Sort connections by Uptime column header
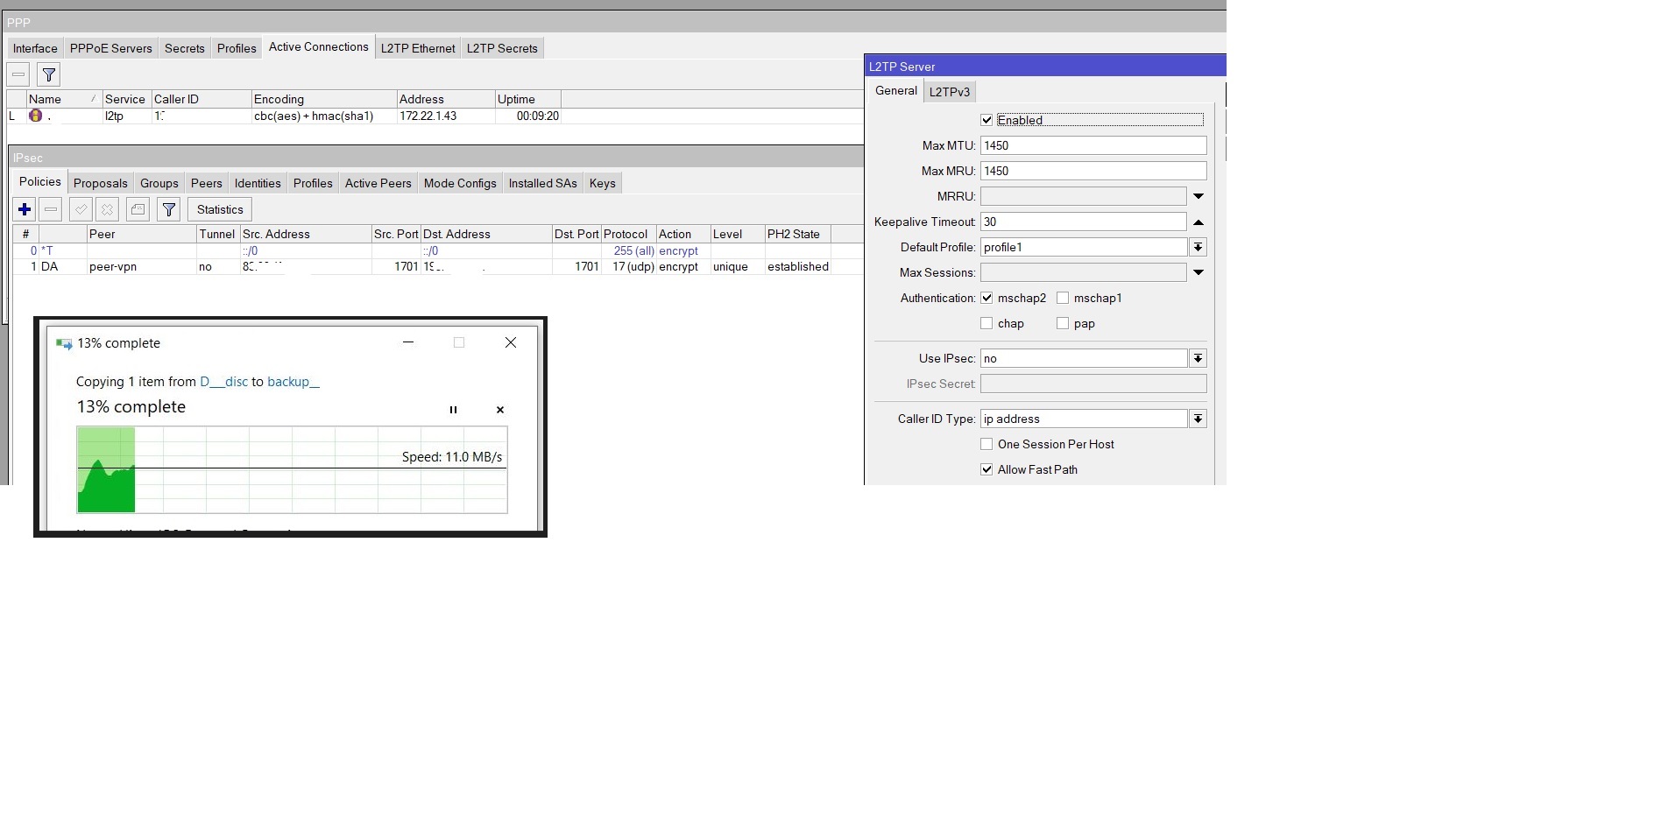The height and width of the screenshot is (817, 1669). tap(528, 99)
